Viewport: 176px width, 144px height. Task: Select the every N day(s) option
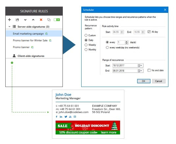pos(107,42)
